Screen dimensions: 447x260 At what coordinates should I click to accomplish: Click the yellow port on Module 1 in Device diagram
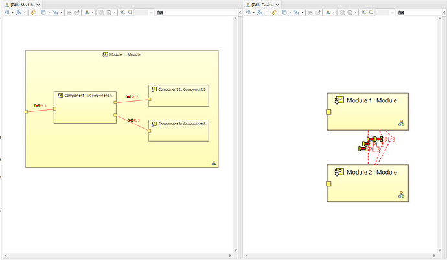pyautogui.click(x=328, y=112)
